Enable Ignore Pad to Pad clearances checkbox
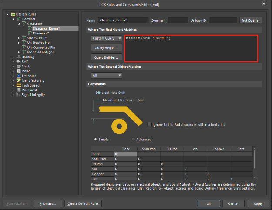Image resolution: width=272 pixels, height=210 pixels. pyautogui.click(x=149, y=124)
